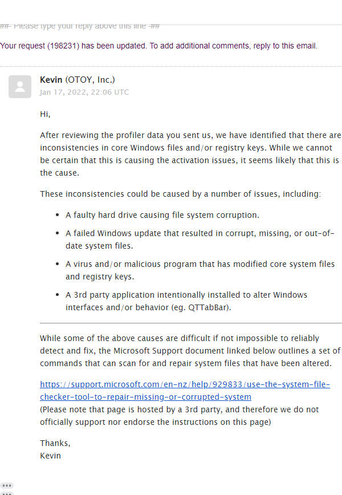The image size is (342, 495).
Task: Click the Jan 17, 2022 timestamp
Action: click(84, 92)
